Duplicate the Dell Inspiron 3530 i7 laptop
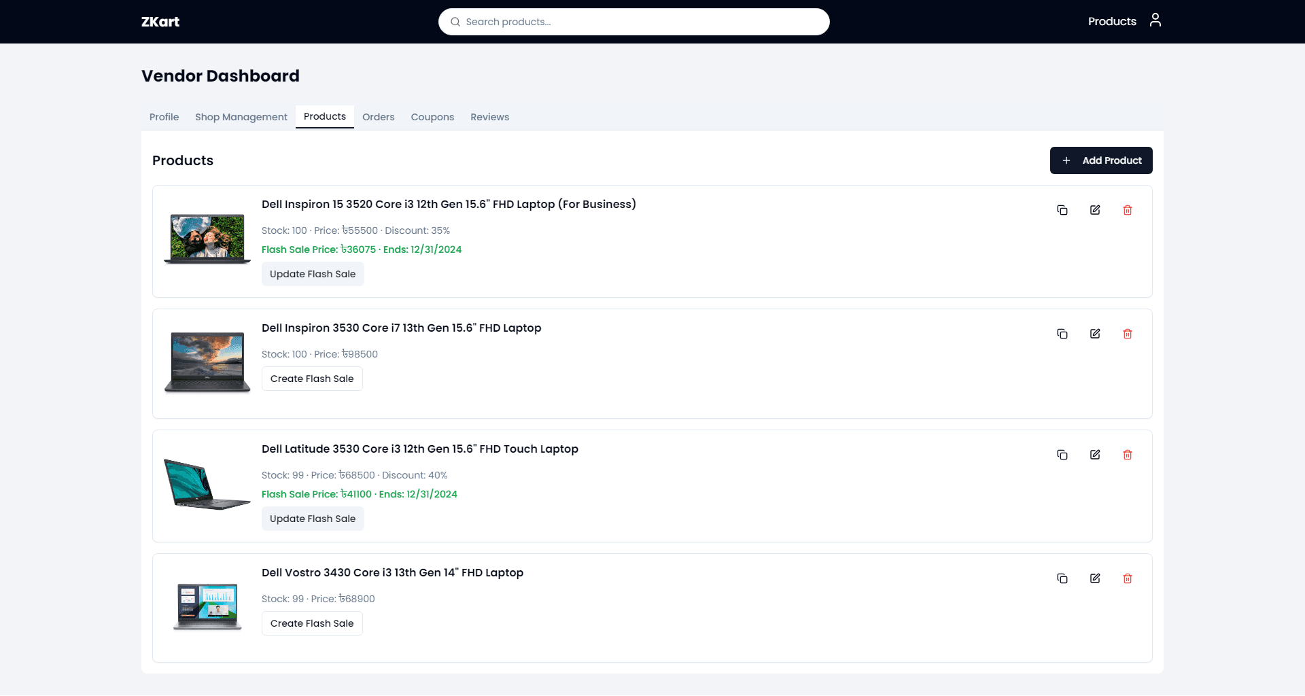 pos(1063,334)
